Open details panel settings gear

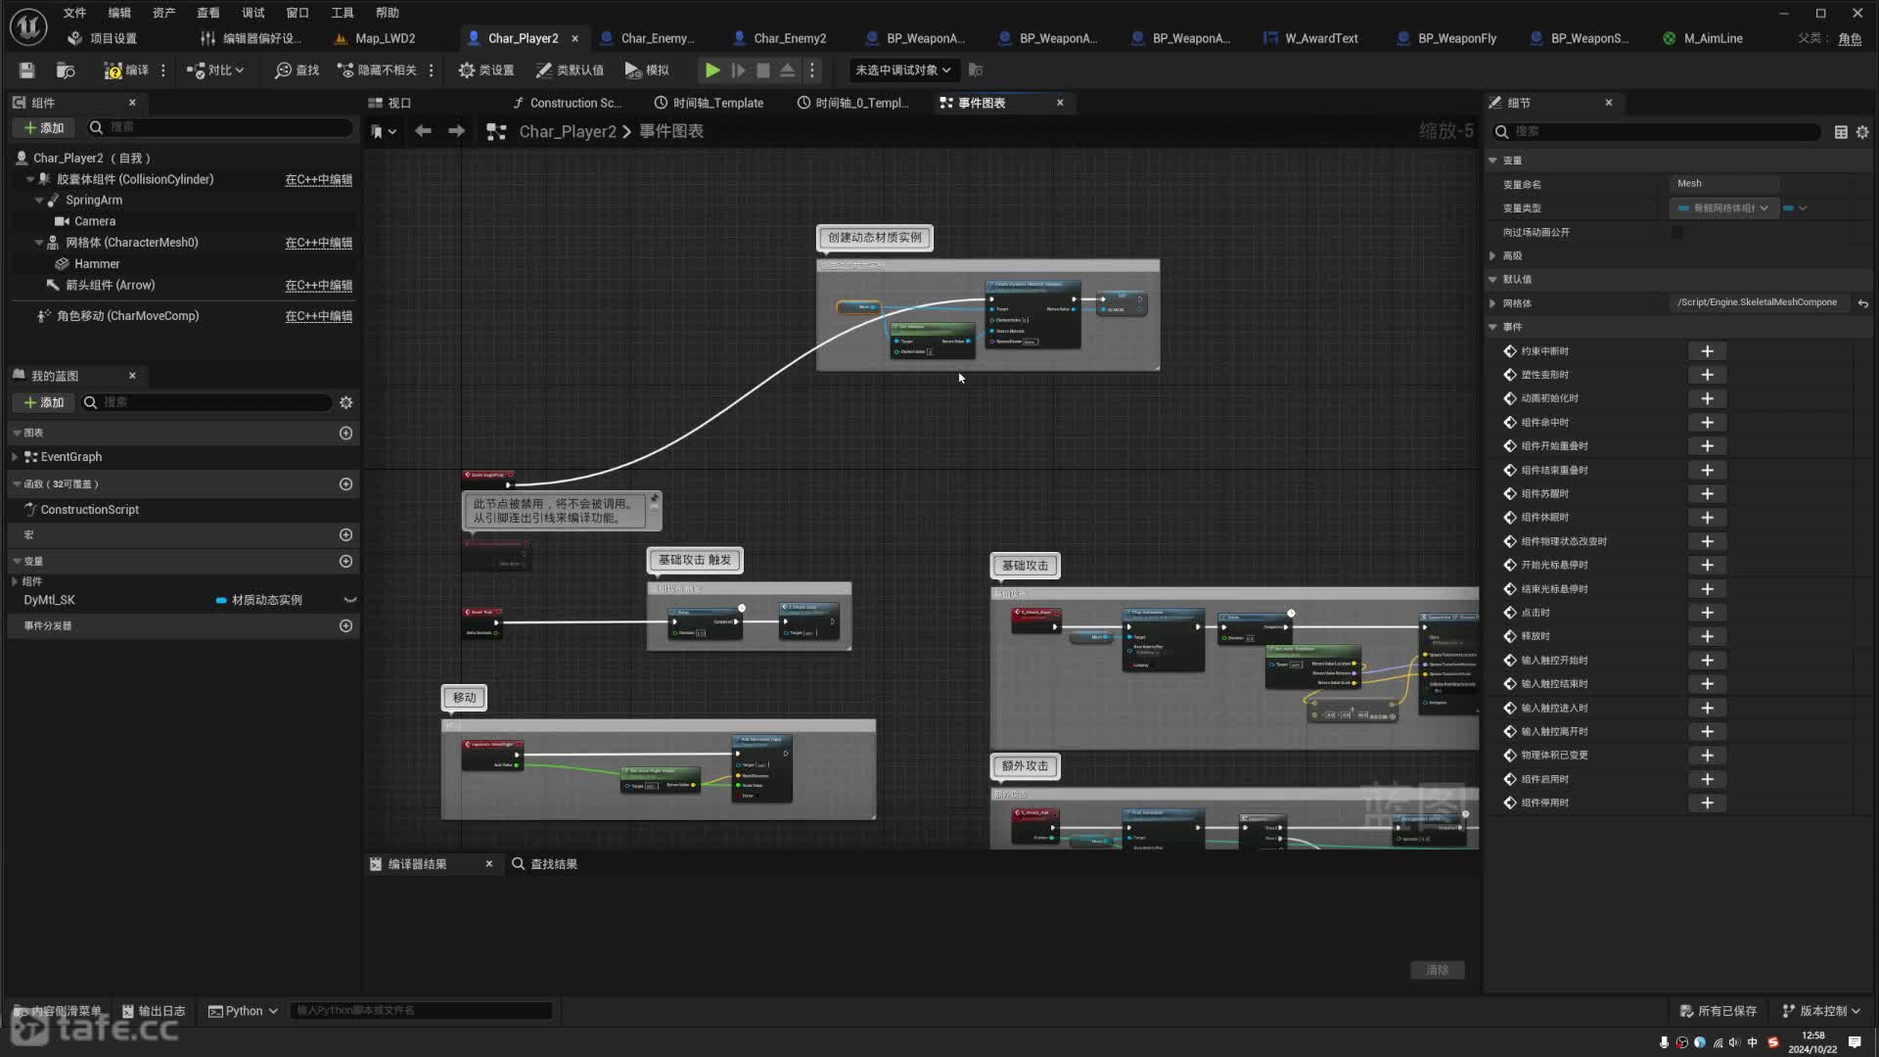pyautogui.click(x=1862, y=131)
